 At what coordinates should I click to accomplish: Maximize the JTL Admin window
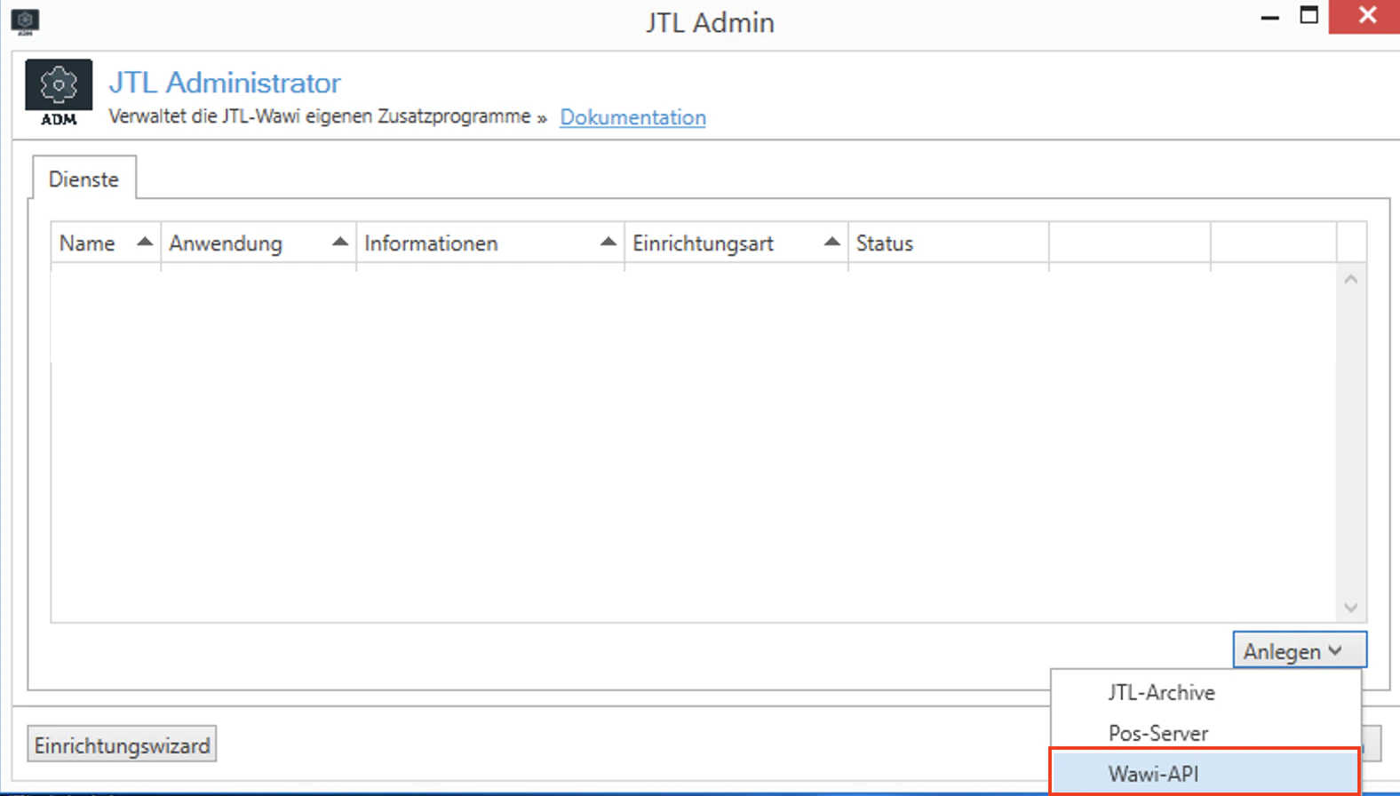point(1309,16)
